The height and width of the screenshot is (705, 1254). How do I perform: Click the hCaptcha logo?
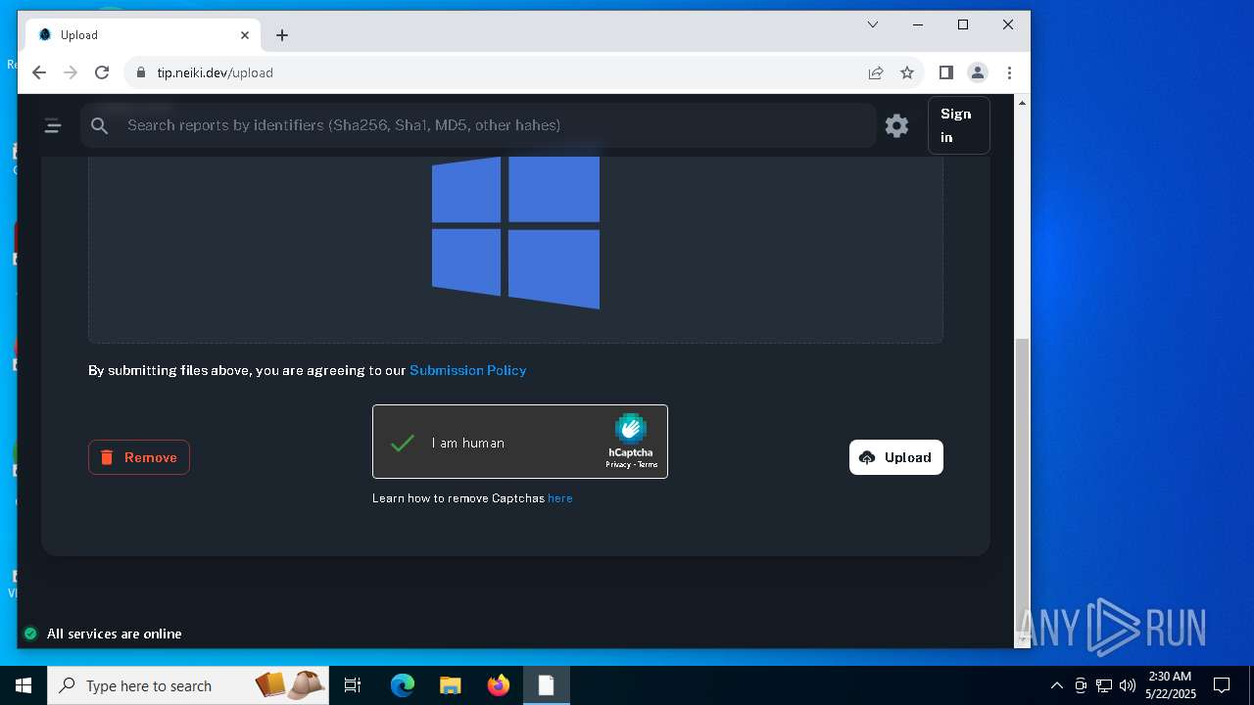pos(630,429)
